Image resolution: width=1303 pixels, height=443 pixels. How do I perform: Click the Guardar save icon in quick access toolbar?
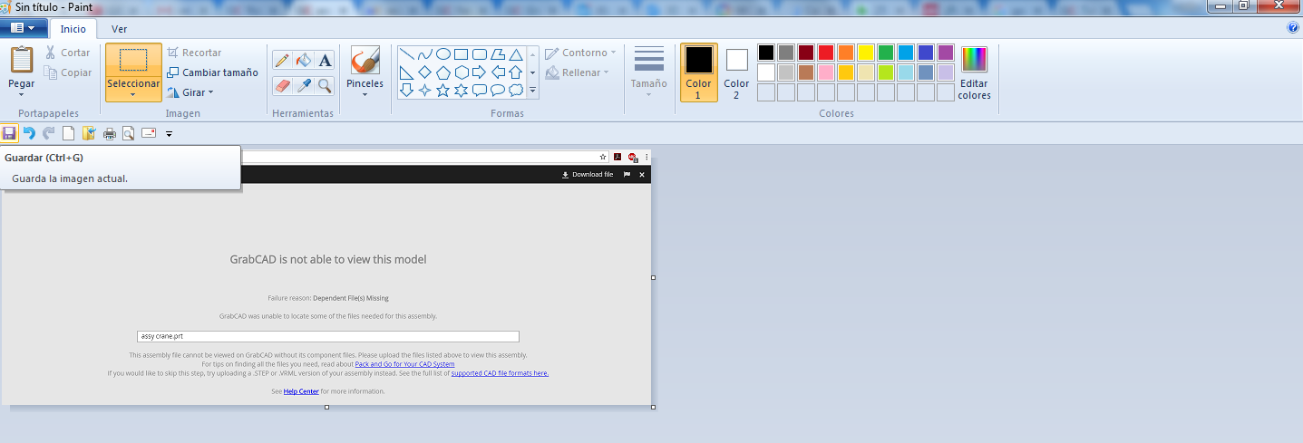[9, 133]
